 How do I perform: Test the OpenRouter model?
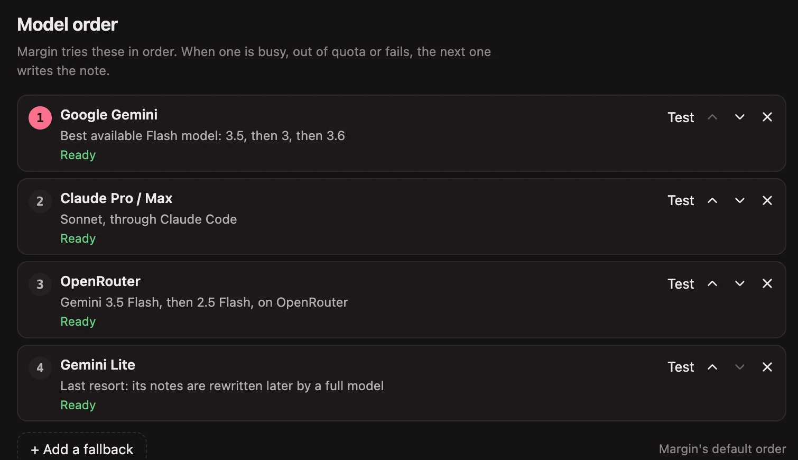[x=681, y=284]
